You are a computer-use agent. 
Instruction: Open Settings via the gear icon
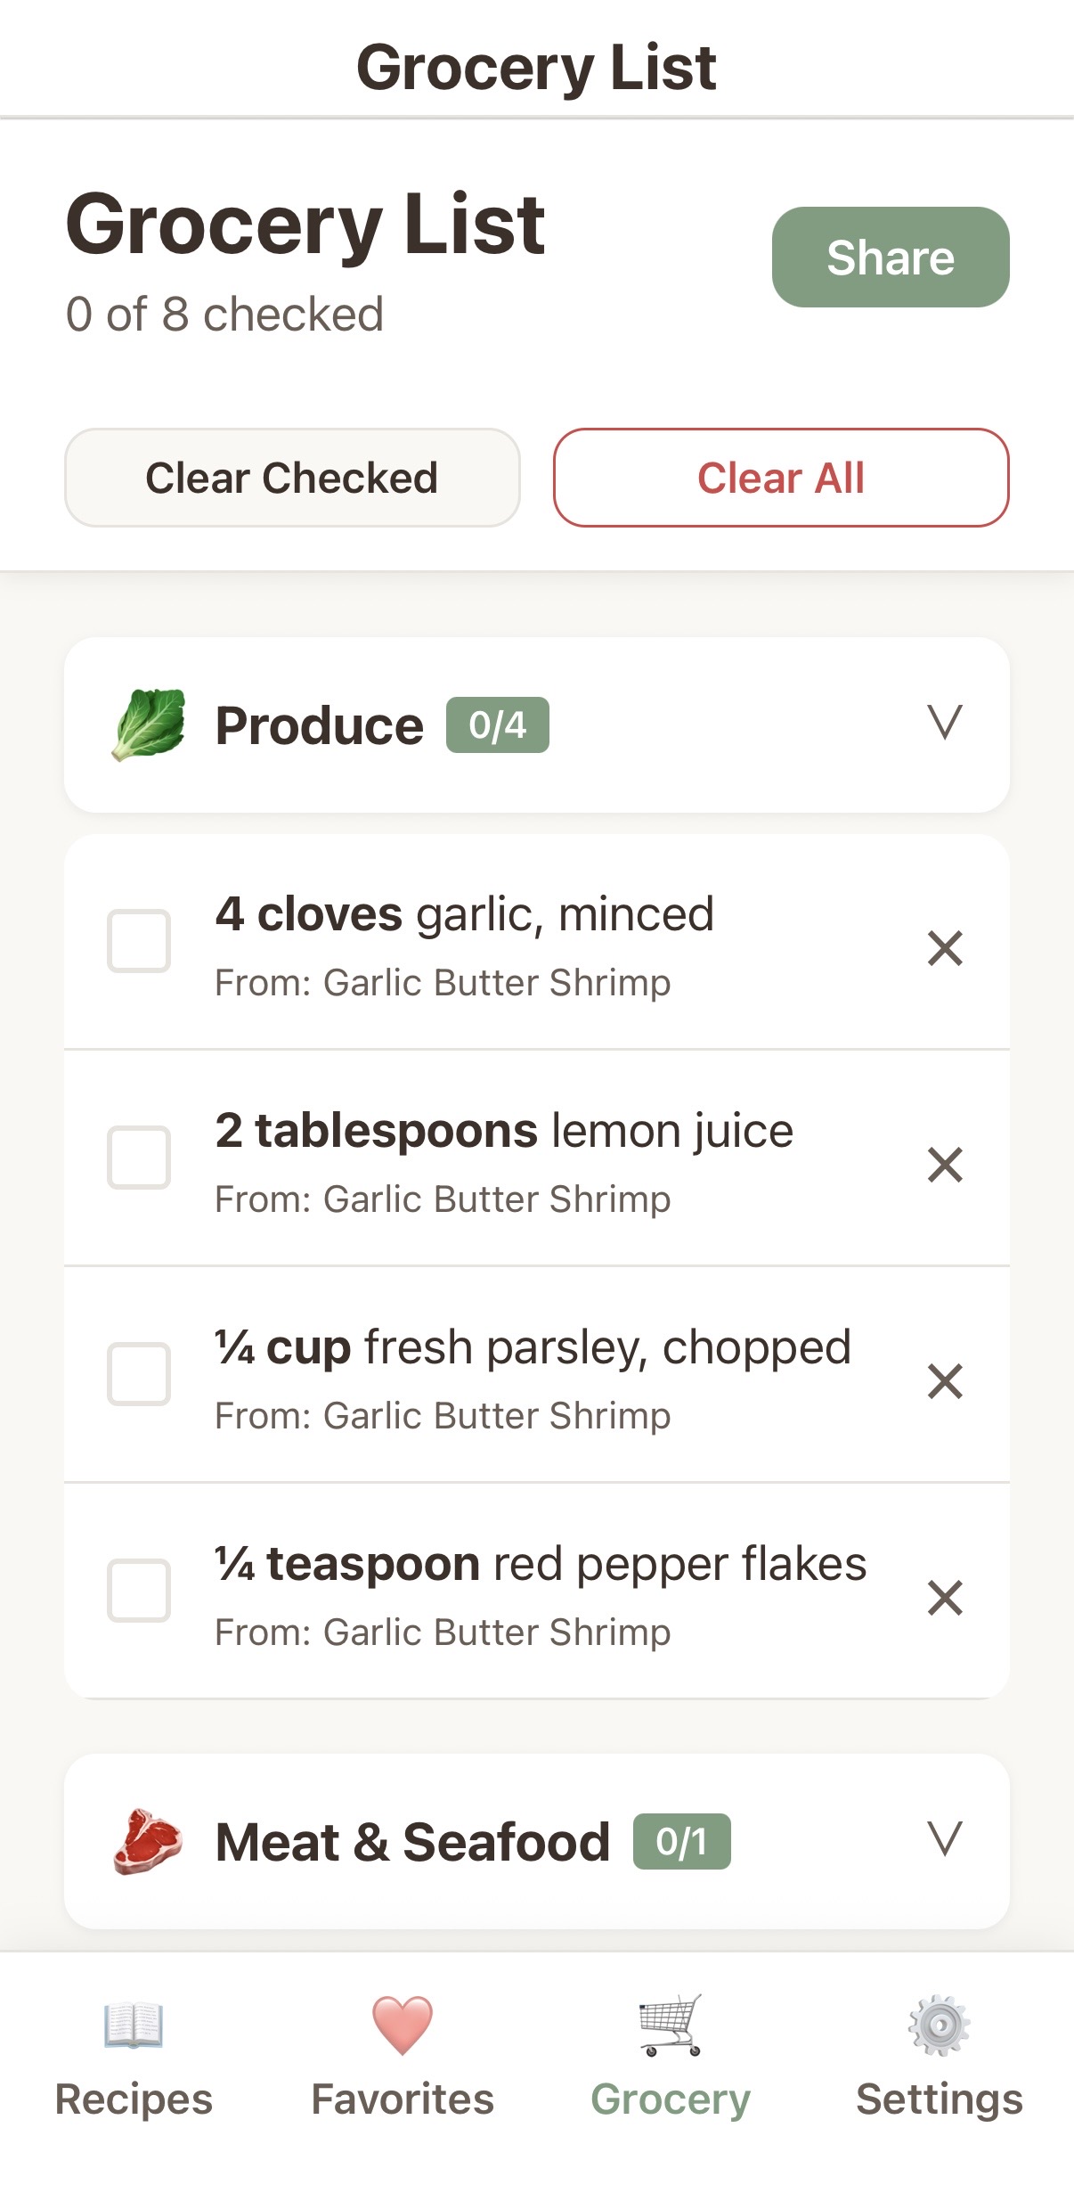click(x=939, y=2025)
